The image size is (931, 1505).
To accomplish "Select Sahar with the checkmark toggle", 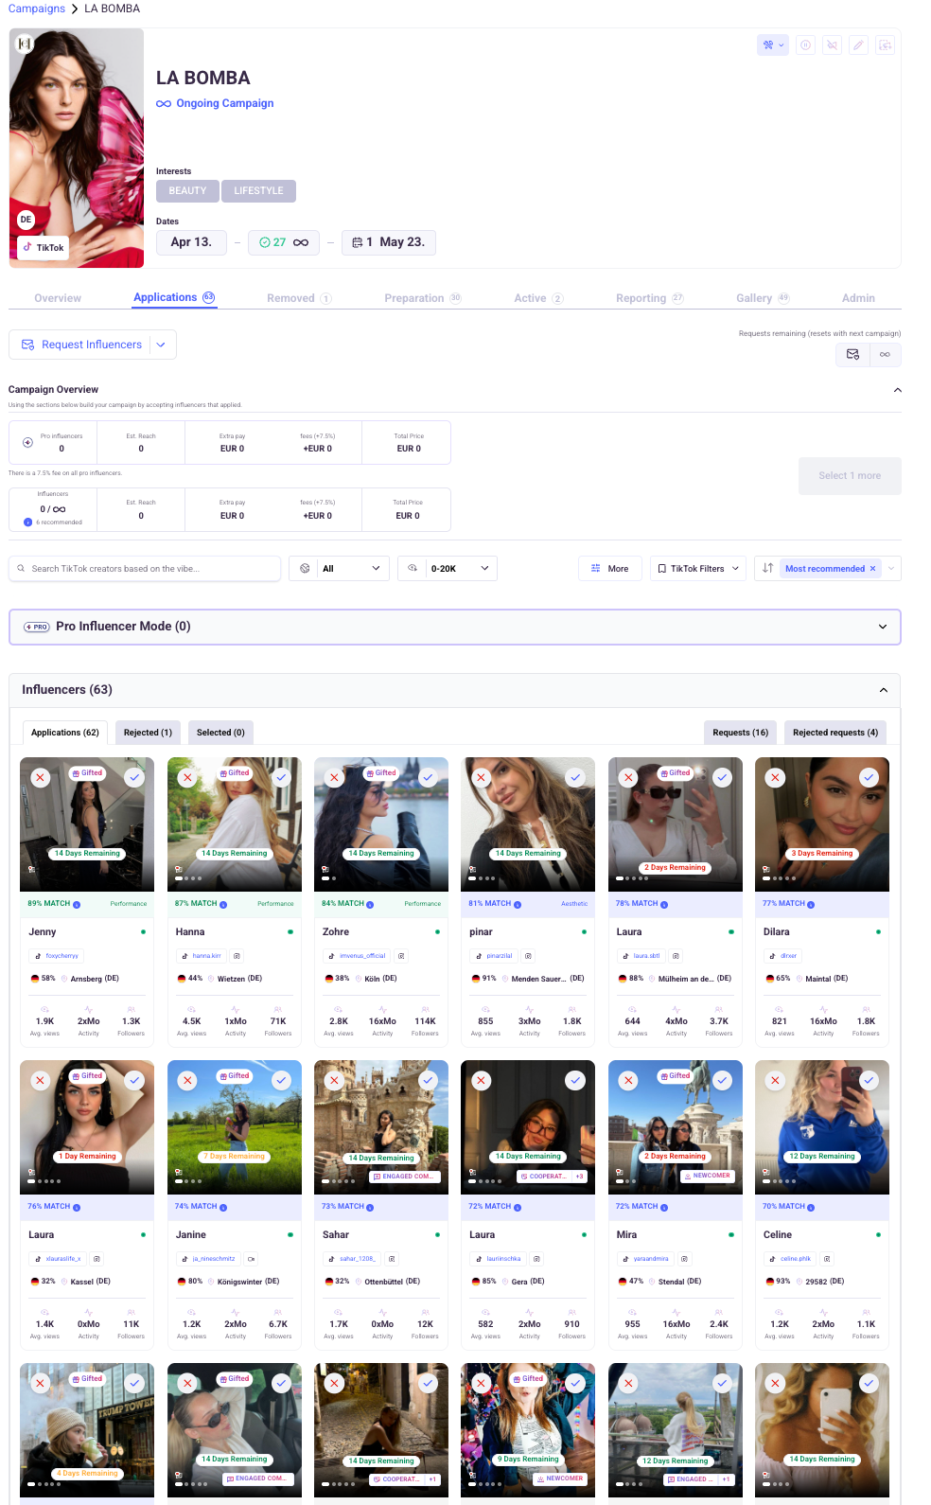I will coord(429,1080).
